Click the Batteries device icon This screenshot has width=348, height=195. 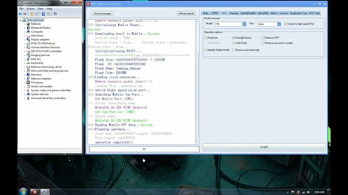tap(28, 24)
